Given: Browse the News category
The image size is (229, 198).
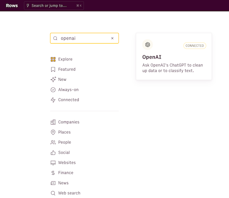Looking at the screenshot, I should [63, 183].
